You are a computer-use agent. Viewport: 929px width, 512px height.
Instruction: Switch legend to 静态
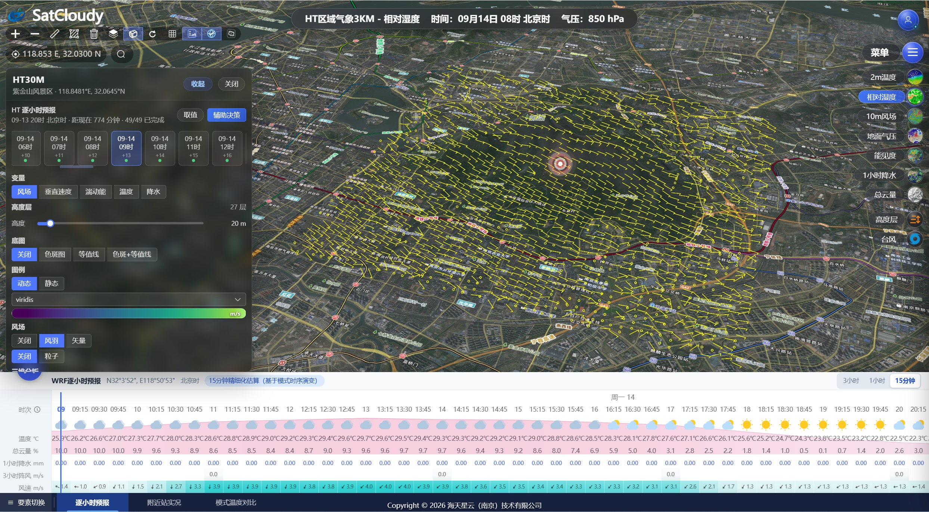pos(52,284)
